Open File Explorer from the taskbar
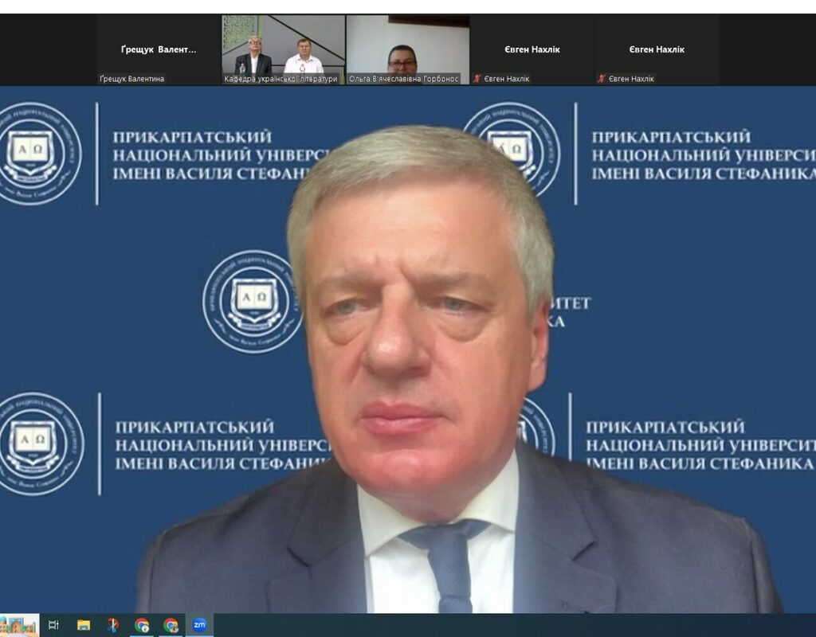The width and height of the screenshot is (816, 637). point(84,625)
